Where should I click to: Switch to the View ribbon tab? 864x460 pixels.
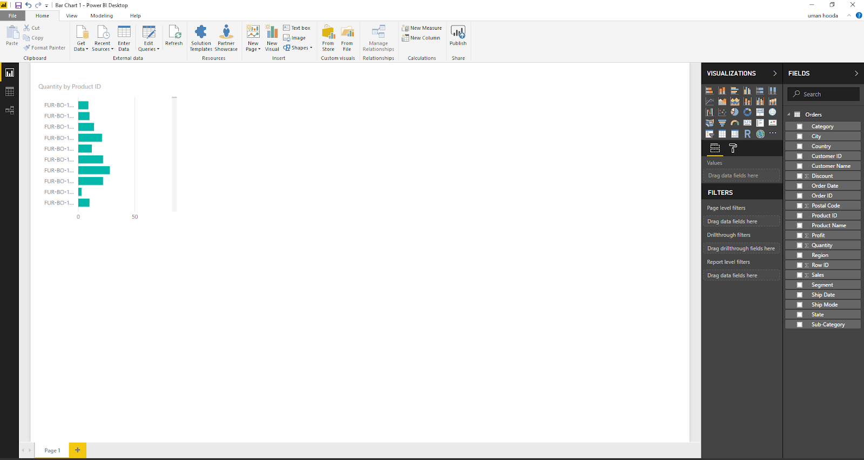coord(72,16)
